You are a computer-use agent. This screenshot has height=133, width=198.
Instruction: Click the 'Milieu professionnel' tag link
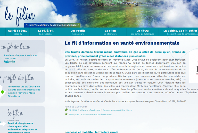[x=90, y=110]
